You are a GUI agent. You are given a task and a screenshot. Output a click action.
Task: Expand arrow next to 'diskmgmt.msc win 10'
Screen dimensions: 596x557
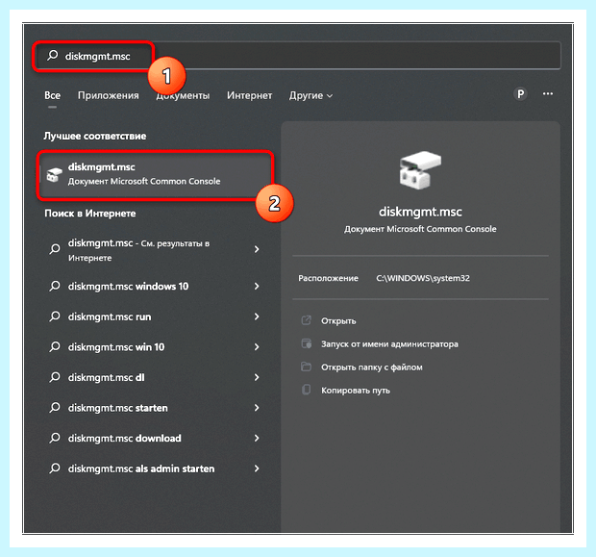pyautogui.click(x=257, y=347)
